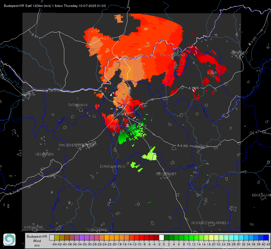Select the dark blue 42 m/s legend swatch
The image size is (271, 249).
266,237
